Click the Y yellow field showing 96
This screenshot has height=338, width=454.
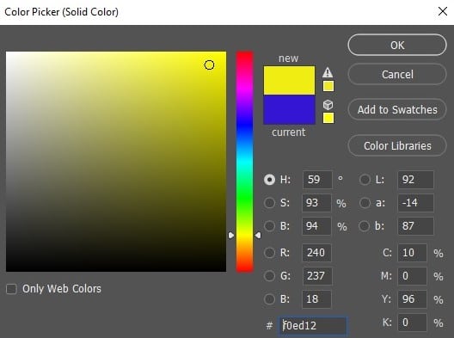click(x=412, y=299)
